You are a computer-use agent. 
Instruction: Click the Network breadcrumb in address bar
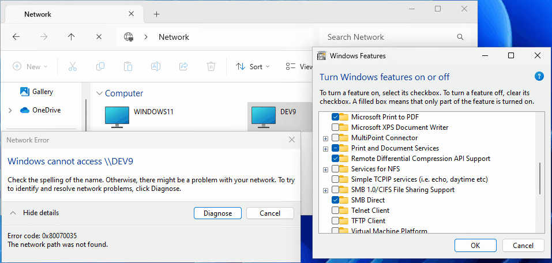(x=174, y=37)
